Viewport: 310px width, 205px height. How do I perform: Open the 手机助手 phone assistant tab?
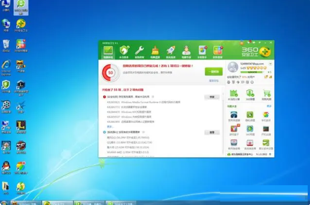coord(202,52)
